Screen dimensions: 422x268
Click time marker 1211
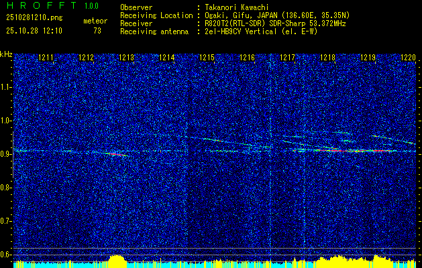46,58
